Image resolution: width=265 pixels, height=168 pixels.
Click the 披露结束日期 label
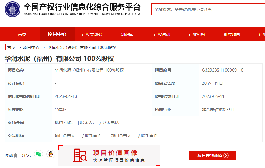tap(167, 96)
